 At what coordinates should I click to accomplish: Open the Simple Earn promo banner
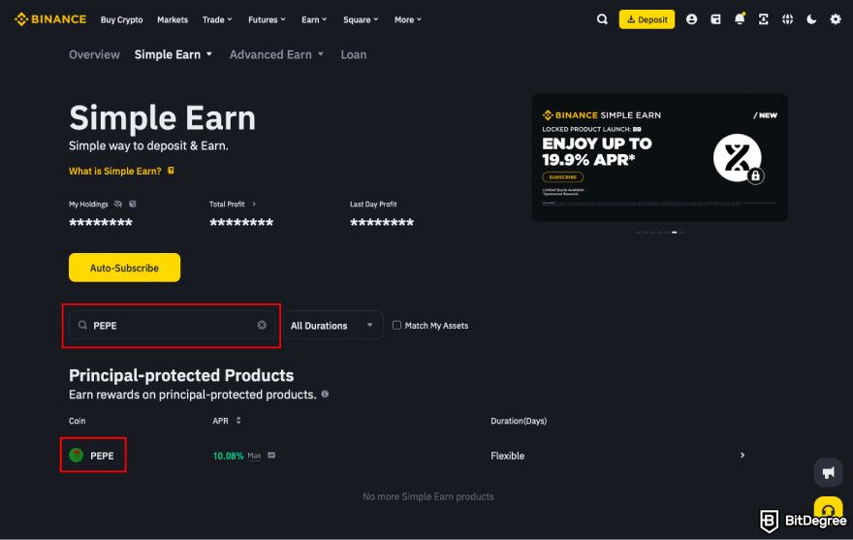click(660, 158)
